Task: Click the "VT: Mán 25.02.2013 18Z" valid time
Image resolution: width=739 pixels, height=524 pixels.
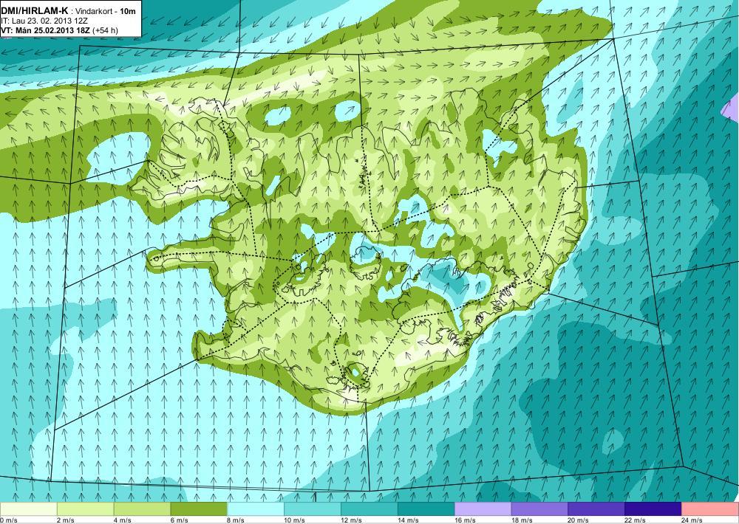Action: (x=46, y=30)
